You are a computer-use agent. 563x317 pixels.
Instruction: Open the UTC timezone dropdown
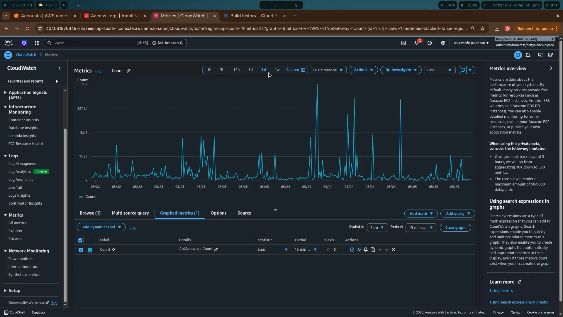(328, 70)
